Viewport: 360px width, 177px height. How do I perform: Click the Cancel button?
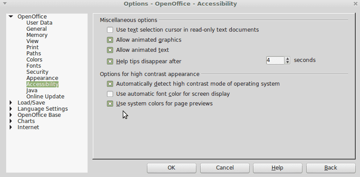(x=225, y=168)
